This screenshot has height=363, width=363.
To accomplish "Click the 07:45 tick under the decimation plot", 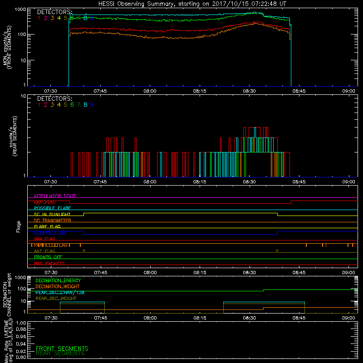I will (x=101, y=318).
